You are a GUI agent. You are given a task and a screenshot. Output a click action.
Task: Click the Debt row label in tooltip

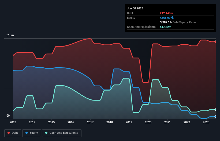coord(130,13)
